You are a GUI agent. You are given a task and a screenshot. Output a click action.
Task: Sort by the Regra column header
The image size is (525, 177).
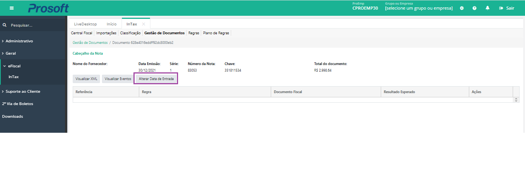tap(205, 92)
